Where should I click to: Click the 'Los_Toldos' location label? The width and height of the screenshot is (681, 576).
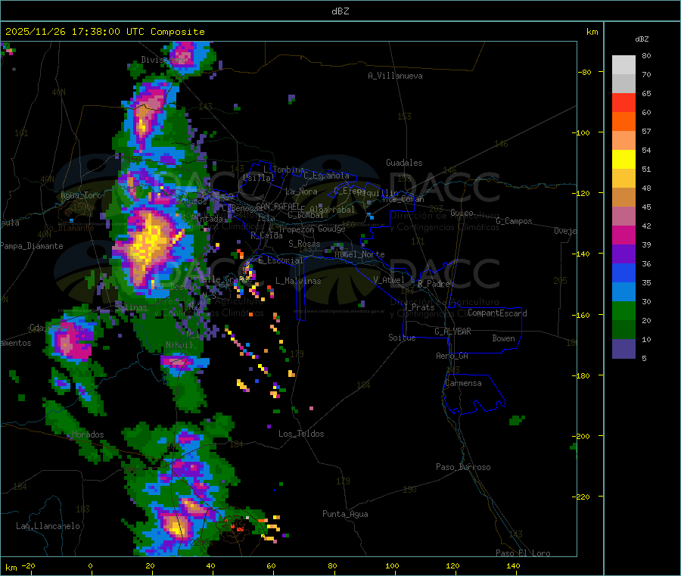click(301, 434)
